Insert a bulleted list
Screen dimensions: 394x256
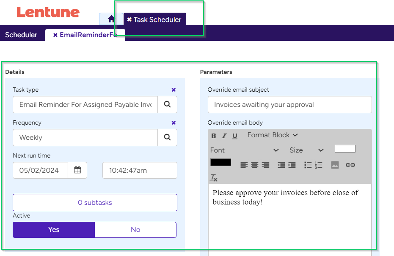pyautogui.click(x=308, y=165)
